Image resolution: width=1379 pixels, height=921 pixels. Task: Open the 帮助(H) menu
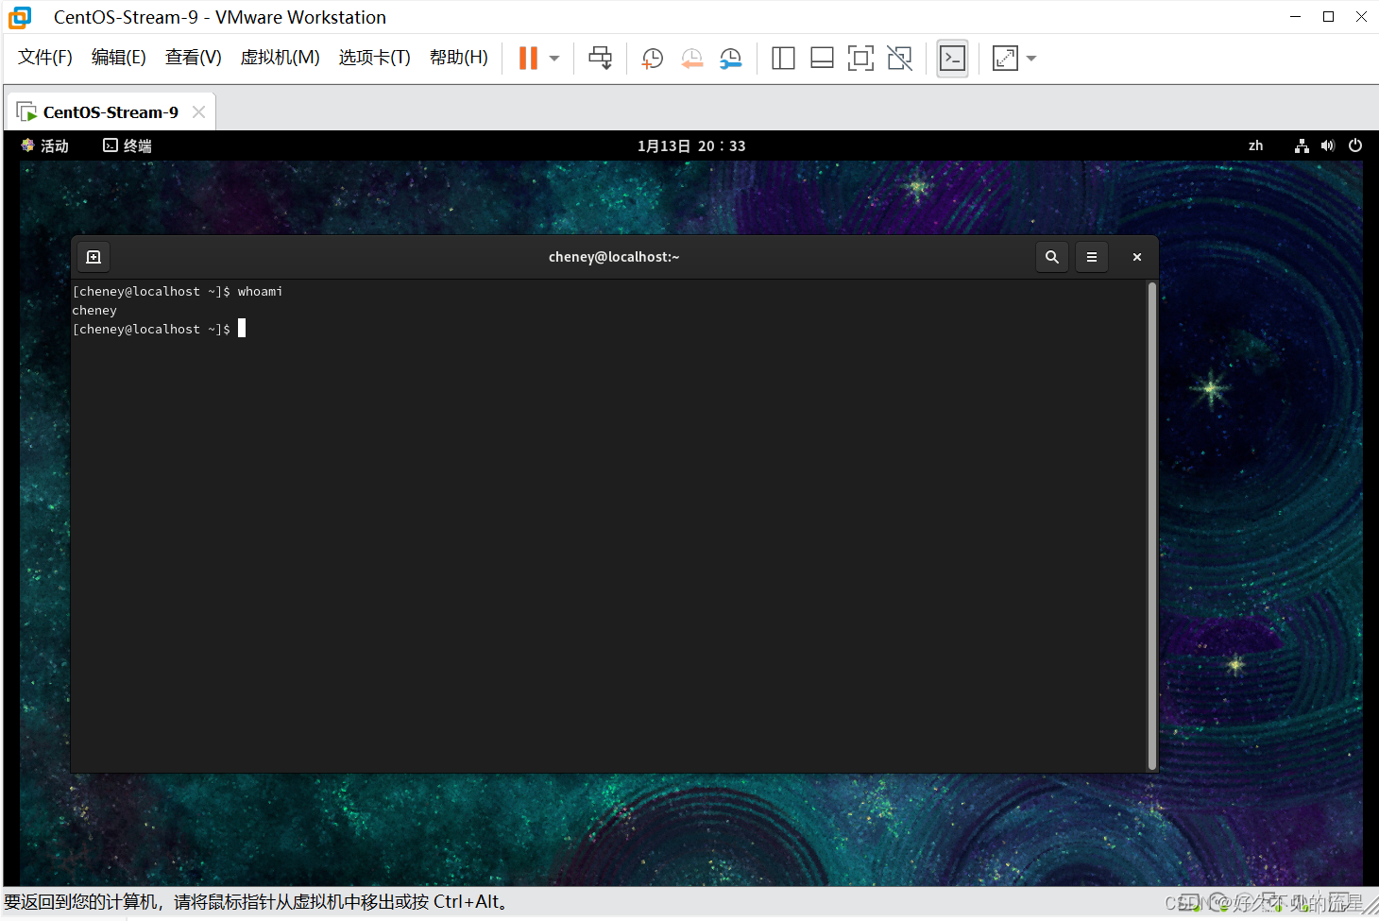click(459, 58)
